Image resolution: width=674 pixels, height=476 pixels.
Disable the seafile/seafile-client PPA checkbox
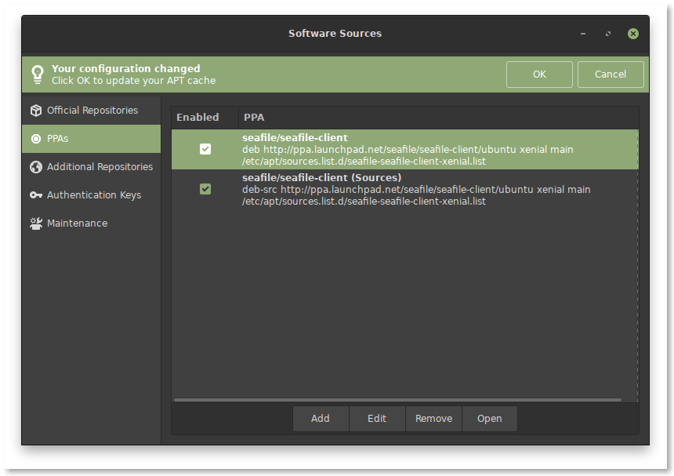(x=205, y=149)
